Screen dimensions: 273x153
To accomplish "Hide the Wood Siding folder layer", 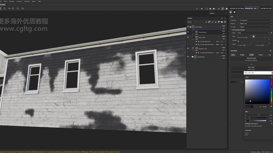I will 188,27.
